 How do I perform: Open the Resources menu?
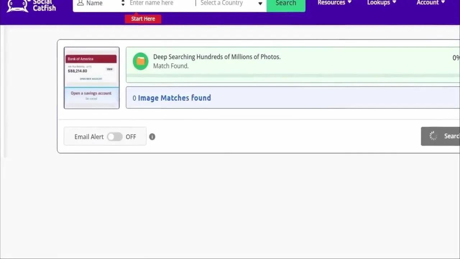(x=334, y=3)
